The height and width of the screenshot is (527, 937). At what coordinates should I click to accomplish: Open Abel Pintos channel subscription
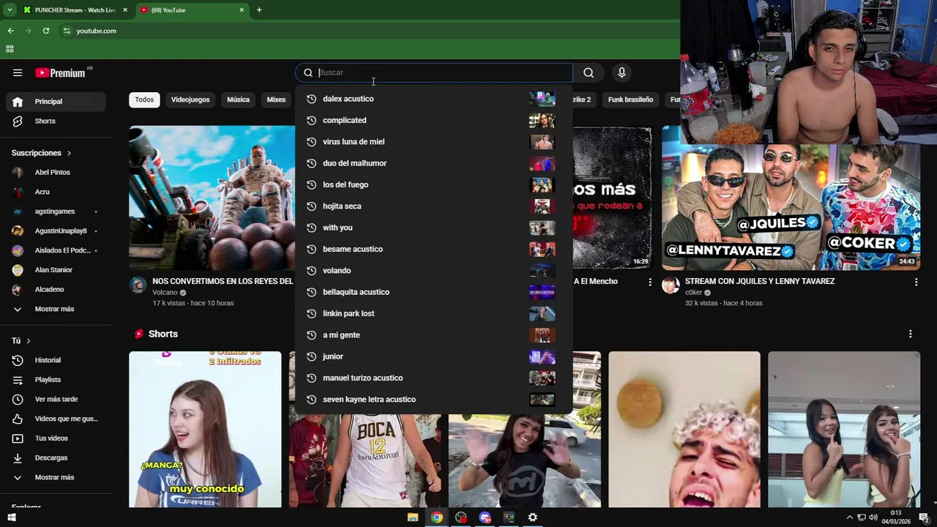point(56,172)
